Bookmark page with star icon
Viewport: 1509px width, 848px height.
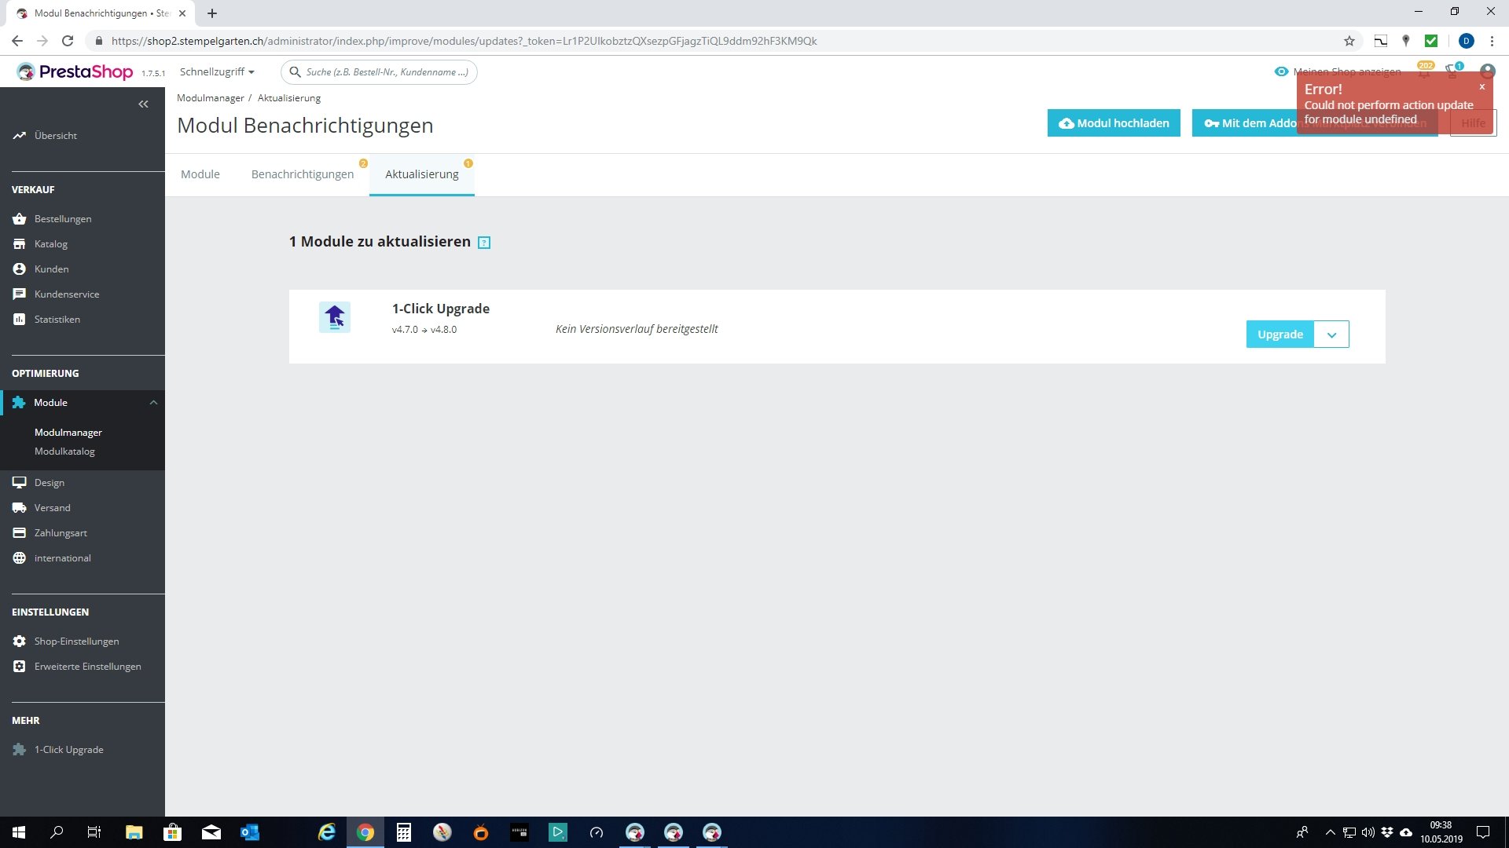click(1349, 41)
